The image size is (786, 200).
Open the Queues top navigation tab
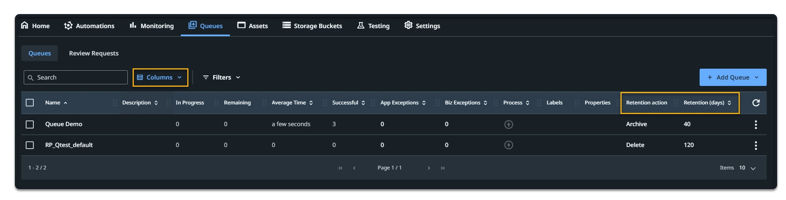coord(205,26)
